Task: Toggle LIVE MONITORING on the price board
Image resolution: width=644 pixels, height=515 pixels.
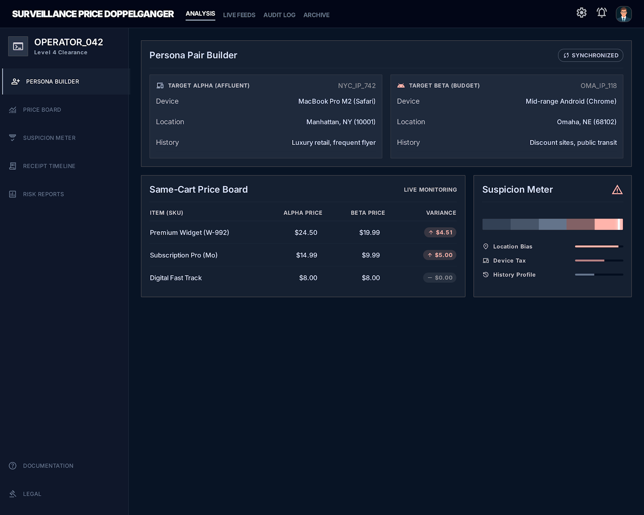Action: pyautogui.click(x=430, y=190)
